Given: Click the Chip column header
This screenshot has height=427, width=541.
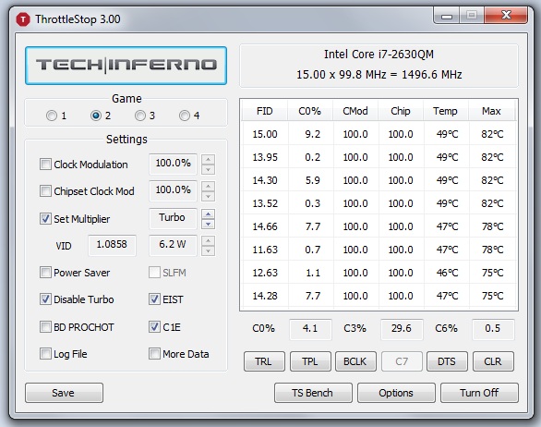Looking at the screenshot, I should [401, 111].
